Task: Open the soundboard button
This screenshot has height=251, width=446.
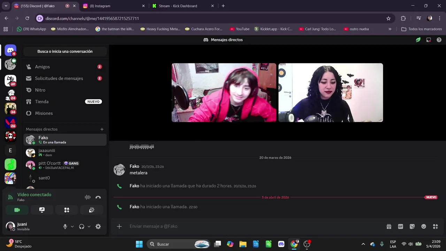Action: coord(92,210)
